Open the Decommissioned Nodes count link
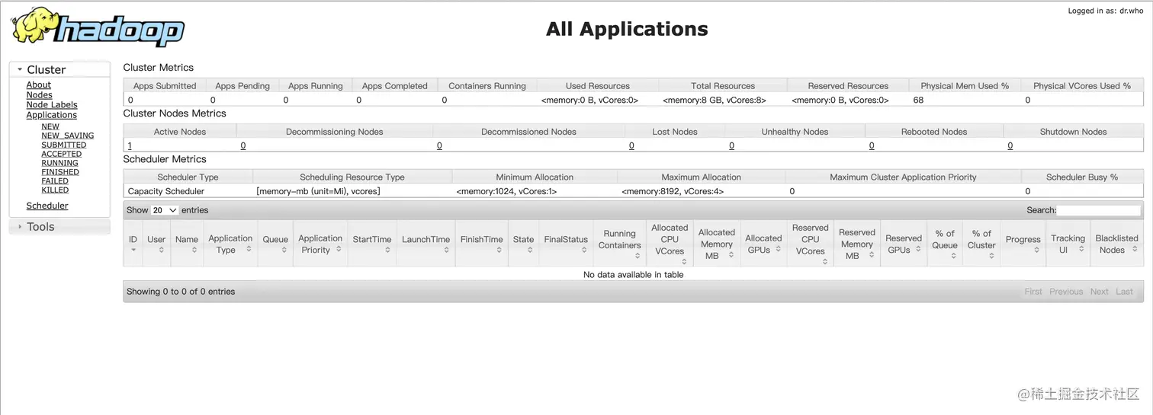 [x=439, y=145]
